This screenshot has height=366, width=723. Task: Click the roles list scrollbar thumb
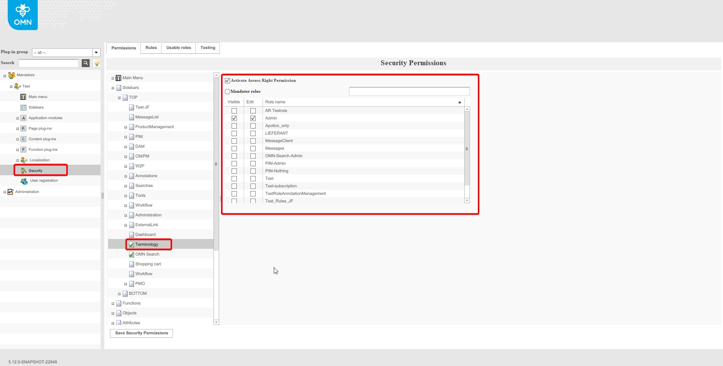467,149
